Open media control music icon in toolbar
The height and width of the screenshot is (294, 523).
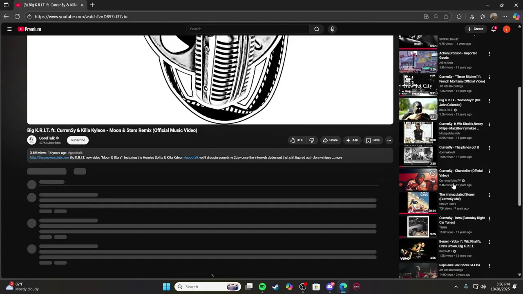472,17
